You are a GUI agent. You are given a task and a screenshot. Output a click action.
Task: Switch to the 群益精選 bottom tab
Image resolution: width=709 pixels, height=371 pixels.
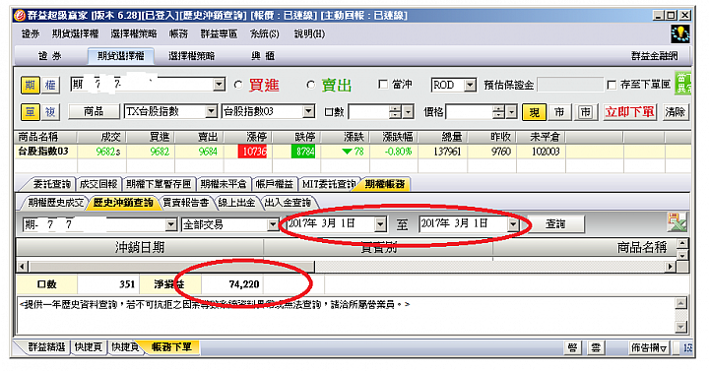pyautogui.click(x=46, y=347)
